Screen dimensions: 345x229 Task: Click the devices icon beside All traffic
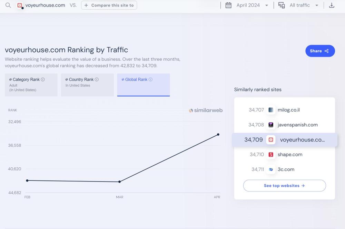(x=282, y=5)
